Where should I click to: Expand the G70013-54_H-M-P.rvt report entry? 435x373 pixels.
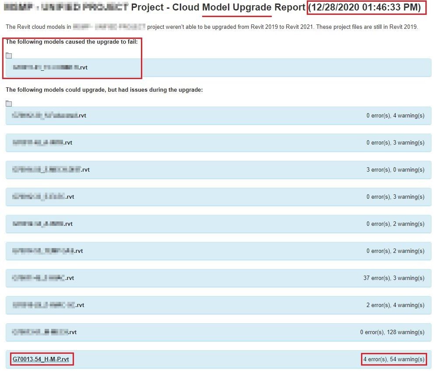click(217, 359)
